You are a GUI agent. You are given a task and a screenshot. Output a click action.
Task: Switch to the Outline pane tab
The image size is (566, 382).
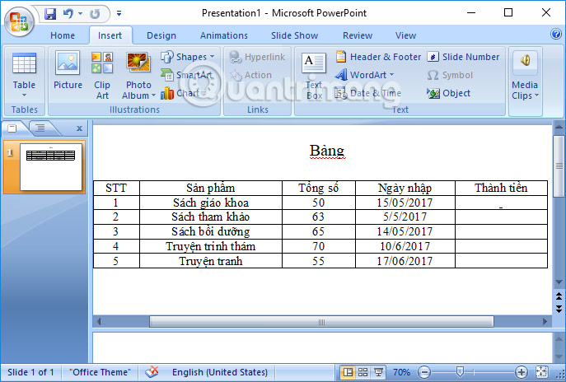point(40,128)
